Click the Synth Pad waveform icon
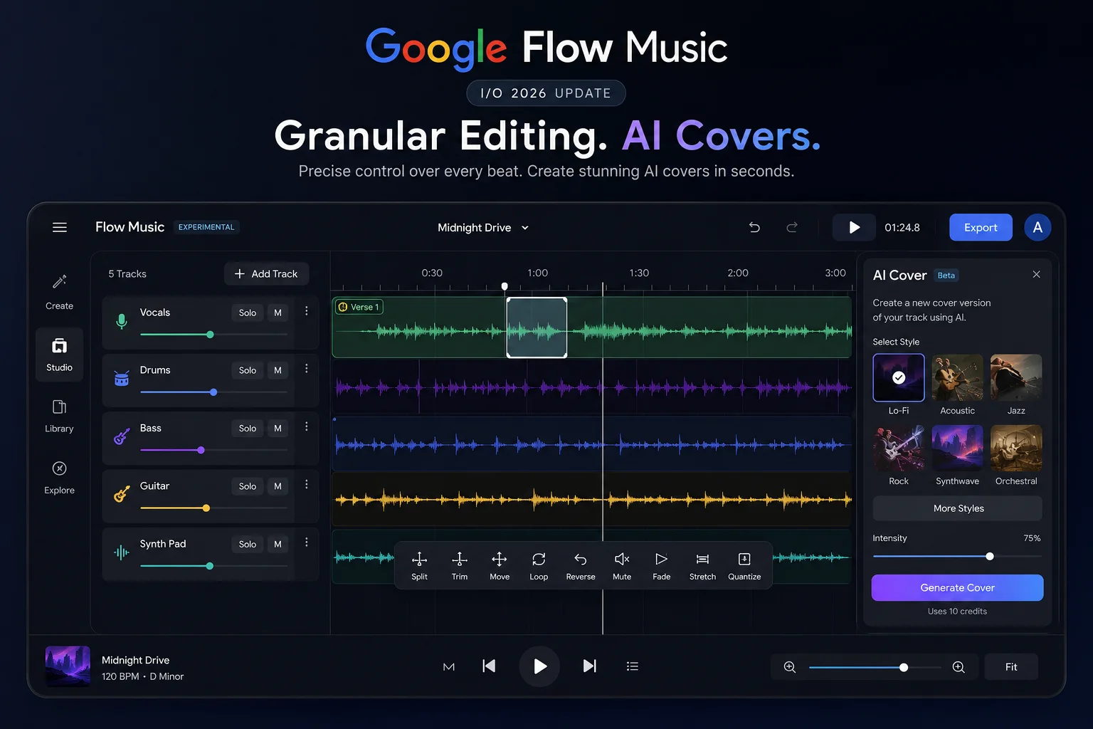 (122, 552)
